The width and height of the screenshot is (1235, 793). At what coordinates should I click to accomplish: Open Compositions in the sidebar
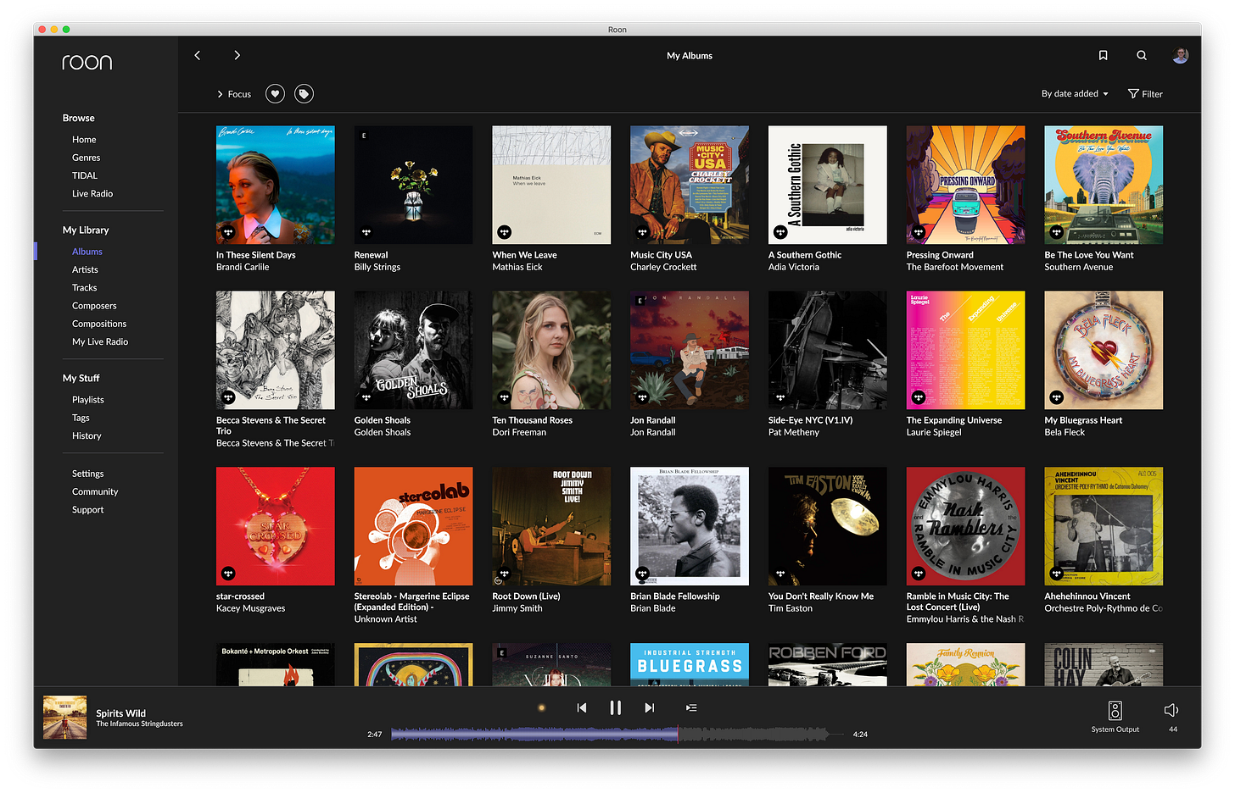click(99, 324)
